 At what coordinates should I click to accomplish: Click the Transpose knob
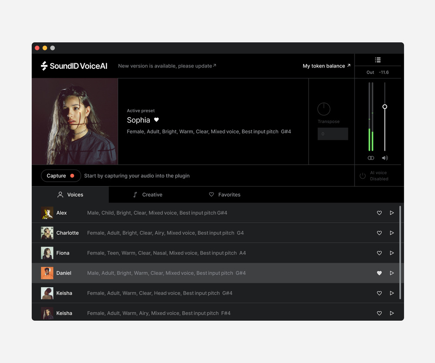coord(324,109)
